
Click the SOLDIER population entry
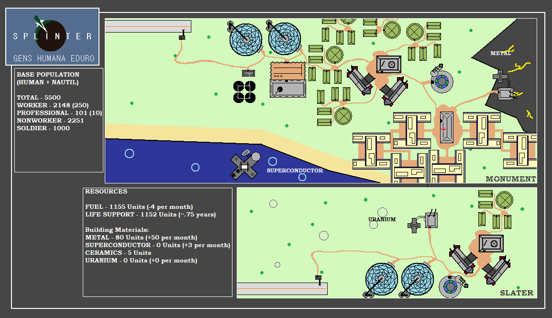(43, 128)
